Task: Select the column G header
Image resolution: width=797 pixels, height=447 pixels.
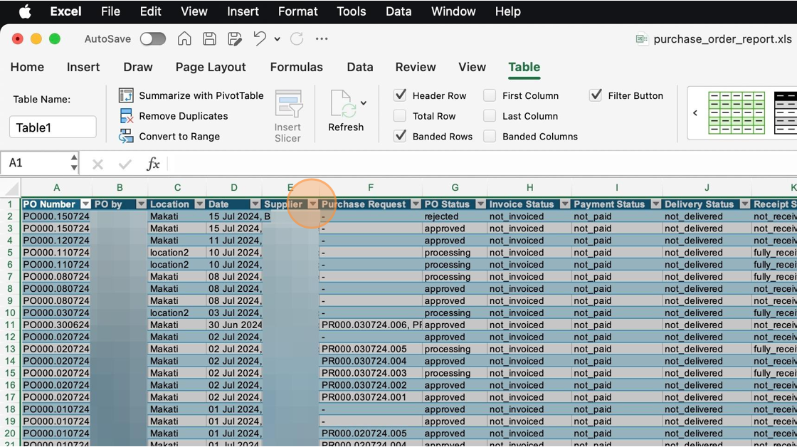Action: click(x=455, y=188)
